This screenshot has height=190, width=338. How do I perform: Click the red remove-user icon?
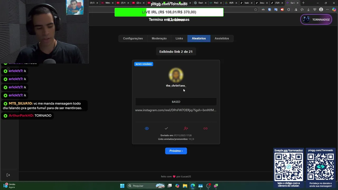186,129
